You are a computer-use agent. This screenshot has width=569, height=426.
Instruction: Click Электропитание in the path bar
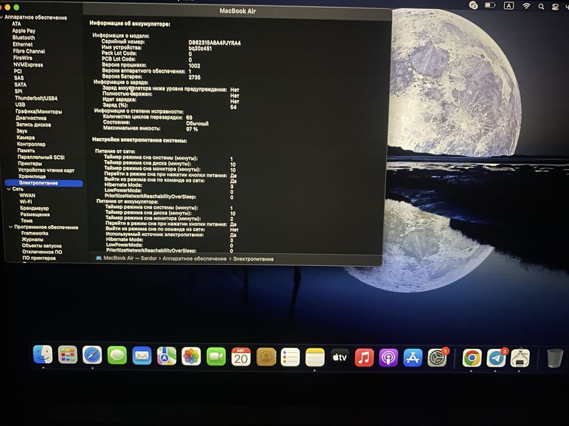point(253,259)
